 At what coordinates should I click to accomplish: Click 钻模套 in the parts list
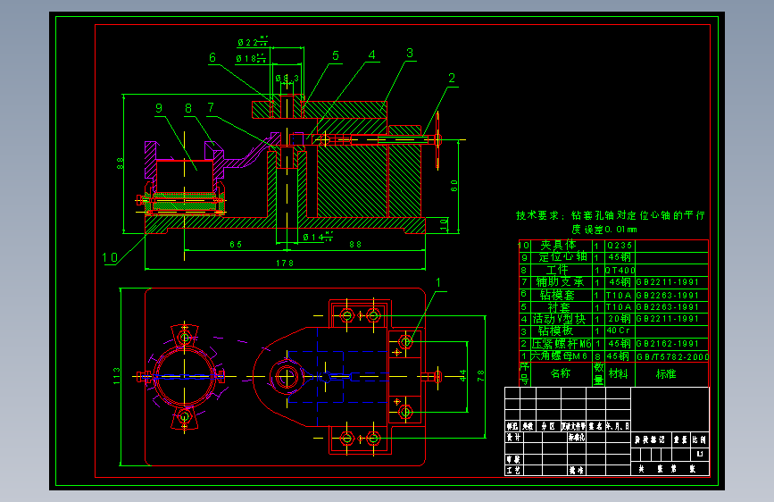tap(557, 295)
